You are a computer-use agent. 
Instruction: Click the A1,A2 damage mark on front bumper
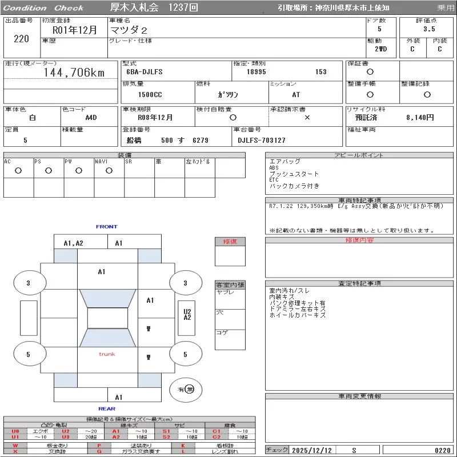click(73, 243)
